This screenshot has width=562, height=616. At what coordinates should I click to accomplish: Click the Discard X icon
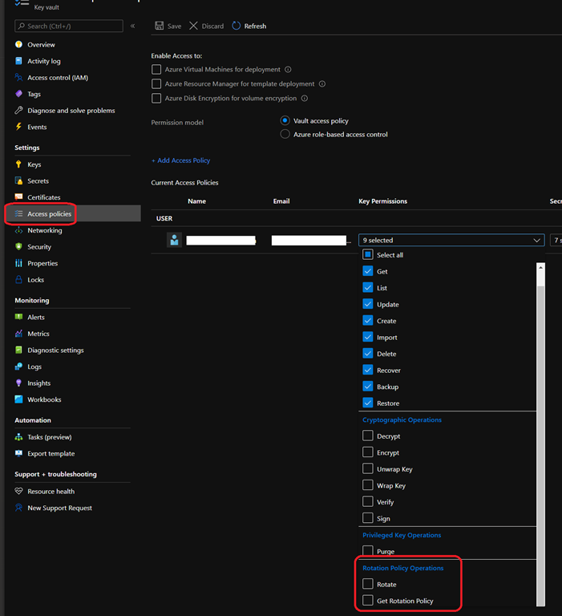pos(193,26)
